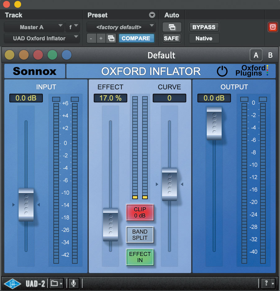
Task: Click the microphone icon in UAD toolbar
Action: [x=74, y=283]
